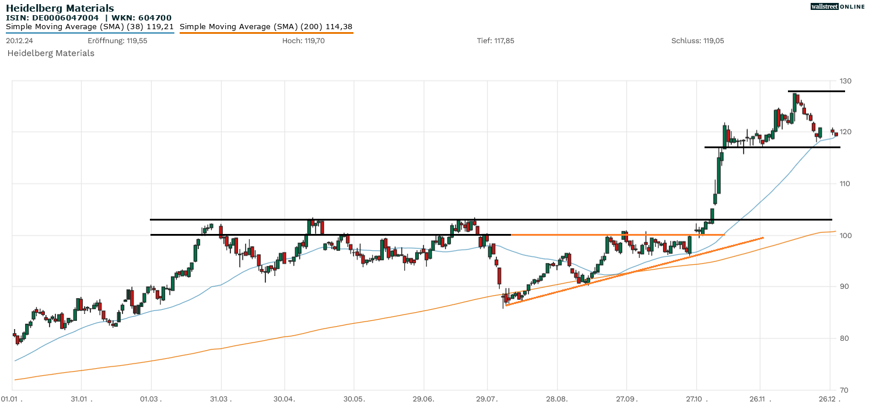Select the 31.03. date on x-axis
The height and width of the screenshot is (402, 869).
(220, 398)
